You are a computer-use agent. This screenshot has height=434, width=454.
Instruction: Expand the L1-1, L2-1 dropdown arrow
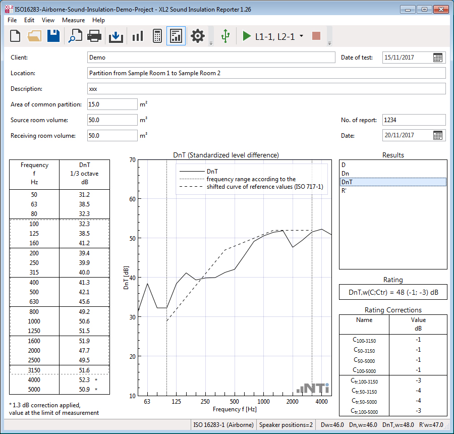point(301,36)
